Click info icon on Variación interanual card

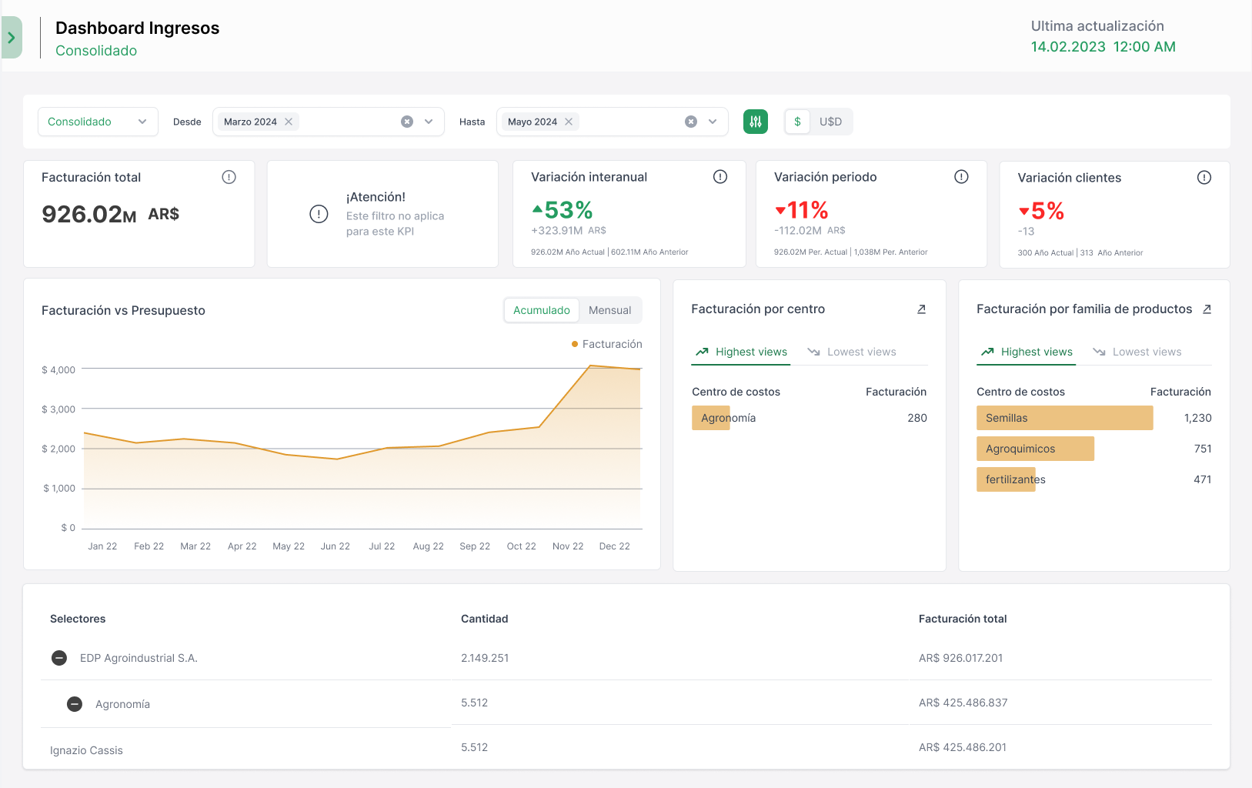pyautogui.click(x=719, y=177)
